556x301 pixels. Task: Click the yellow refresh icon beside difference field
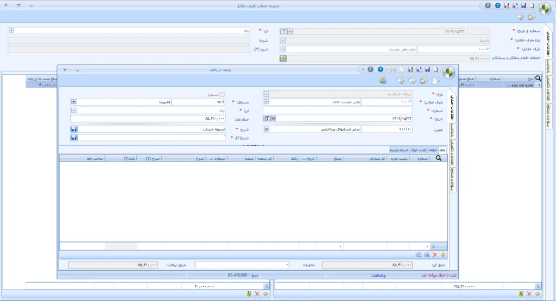tap(283, 58)
